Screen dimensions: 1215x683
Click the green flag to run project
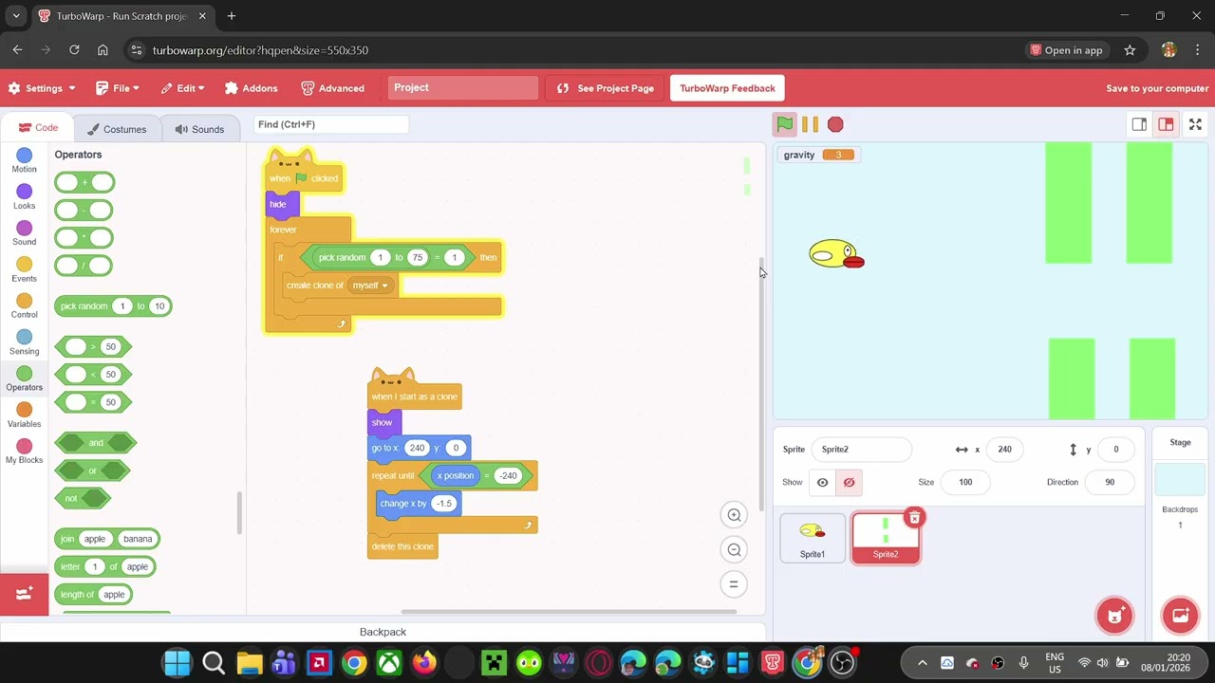point(785,124)
